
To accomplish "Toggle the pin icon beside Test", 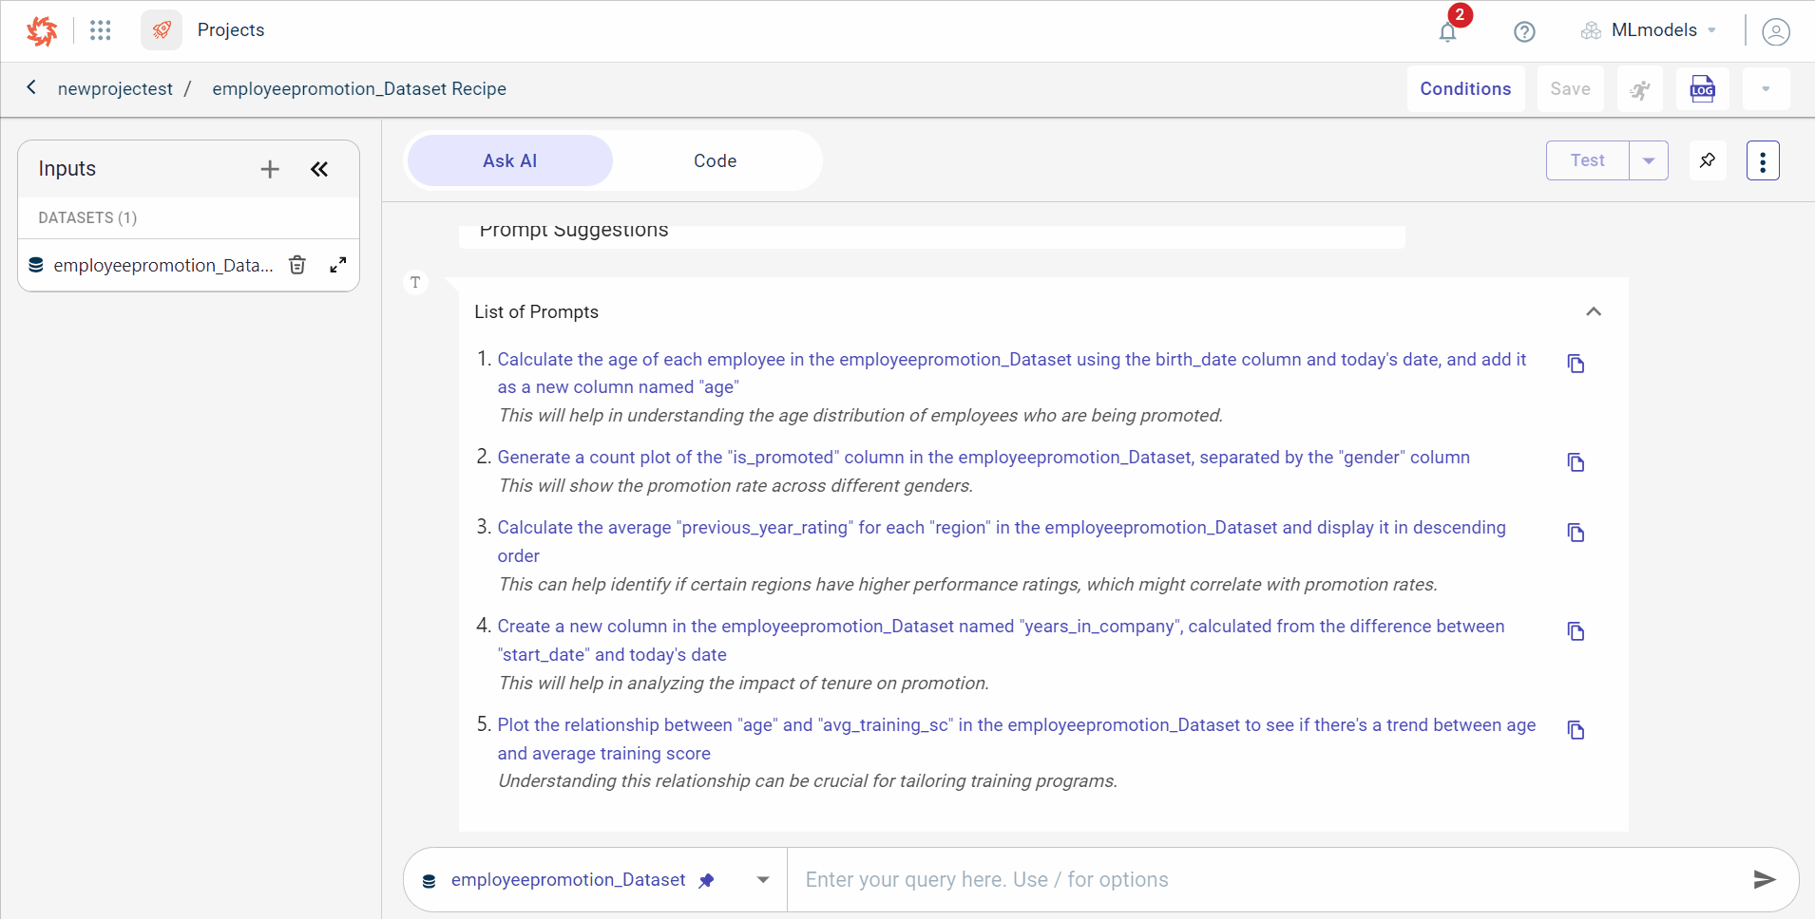I will (1708, 160).
